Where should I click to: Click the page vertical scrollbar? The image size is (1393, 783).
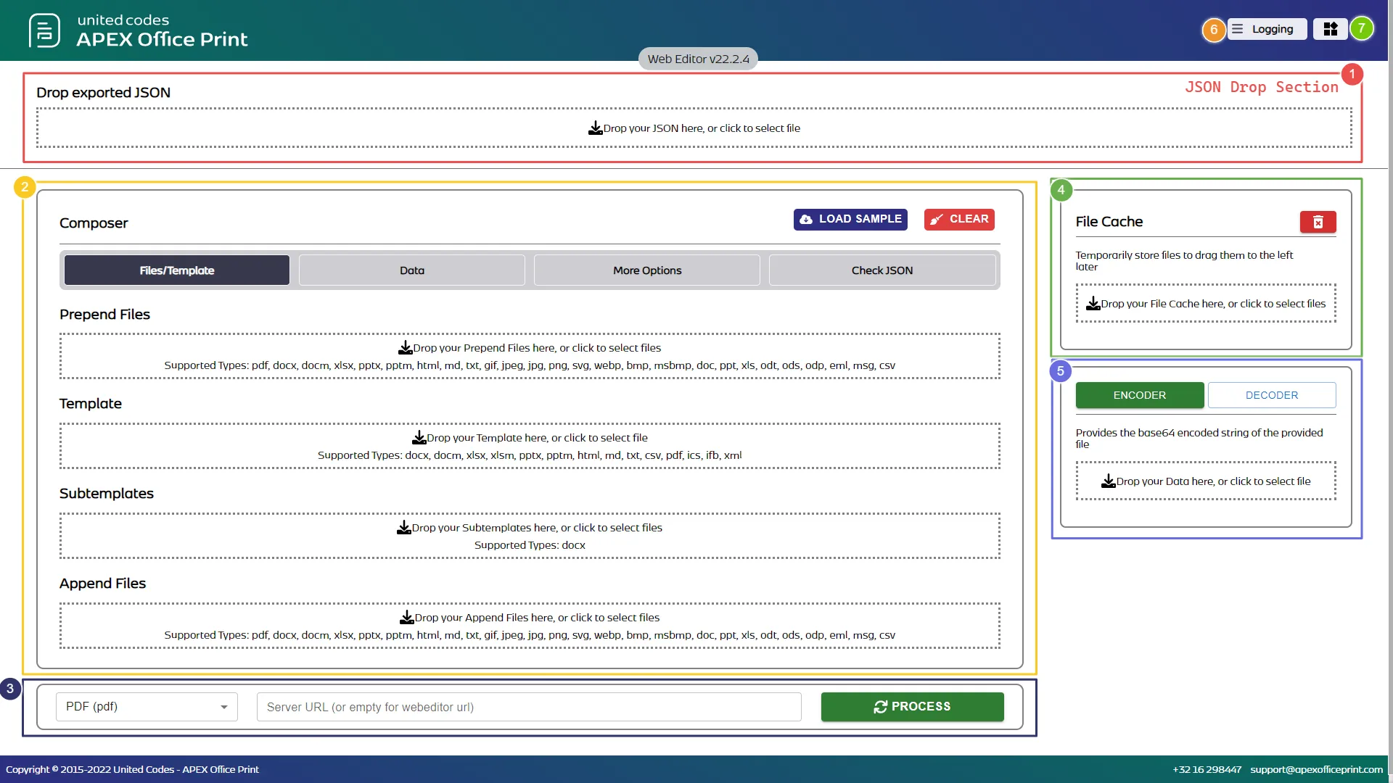pos(1389,391)
